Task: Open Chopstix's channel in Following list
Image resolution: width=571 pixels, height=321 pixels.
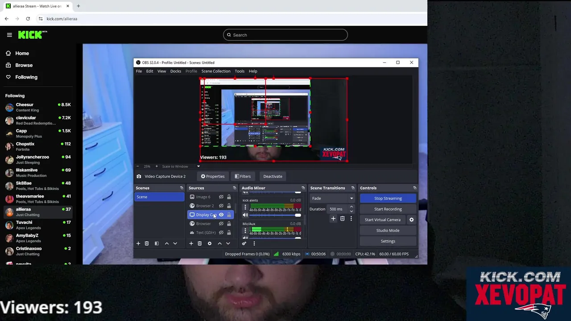Action: (38, 146)
